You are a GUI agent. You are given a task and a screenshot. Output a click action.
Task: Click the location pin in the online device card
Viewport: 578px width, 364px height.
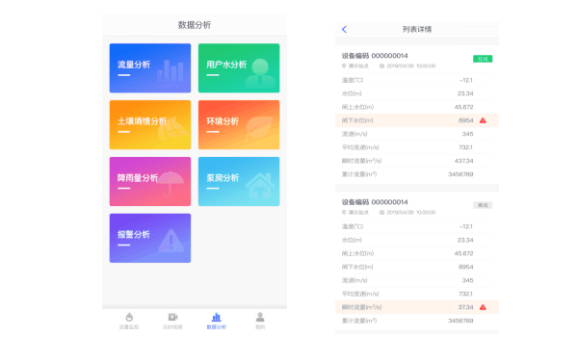point(344,65)
